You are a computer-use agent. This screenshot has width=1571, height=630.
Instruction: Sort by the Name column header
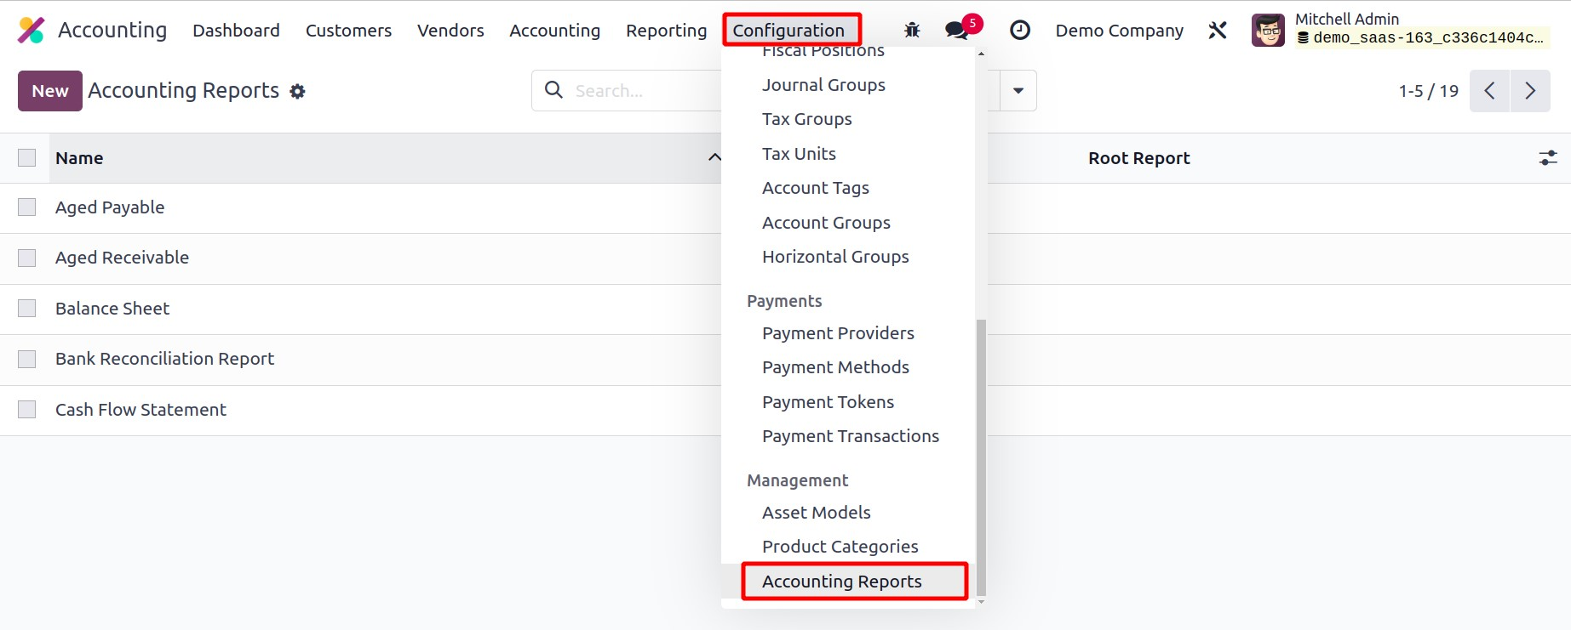(x=79, y=158)
